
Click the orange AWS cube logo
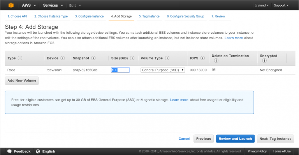coord(11,5)
